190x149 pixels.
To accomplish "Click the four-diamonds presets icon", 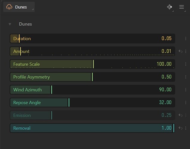I will pos(169,7).
